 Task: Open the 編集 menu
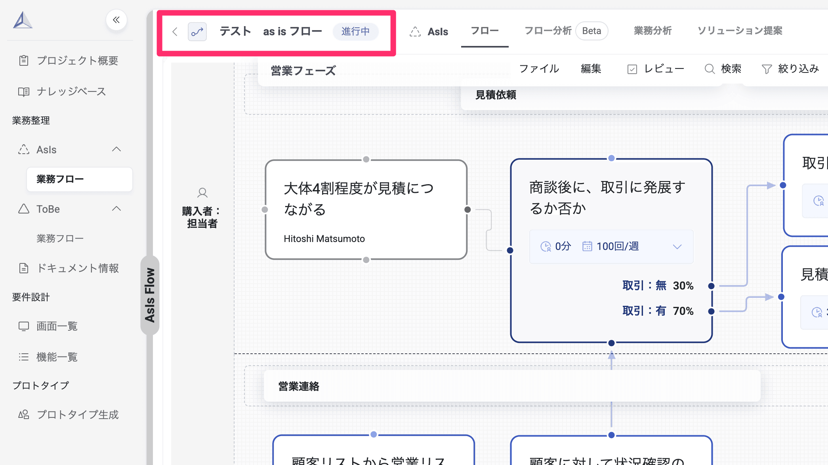click(x=591, y=69)
